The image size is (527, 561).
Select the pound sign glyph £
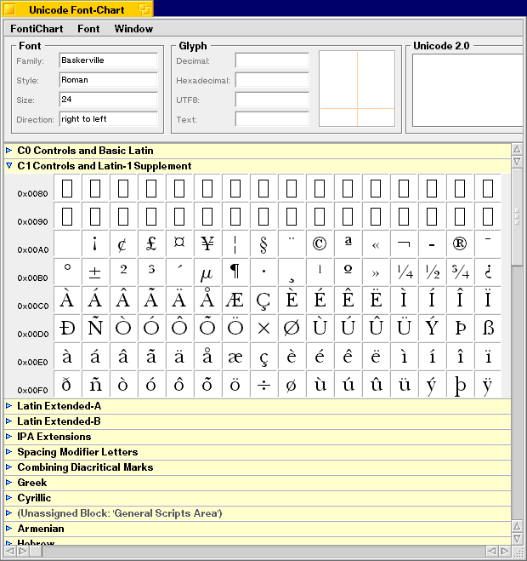151,243
